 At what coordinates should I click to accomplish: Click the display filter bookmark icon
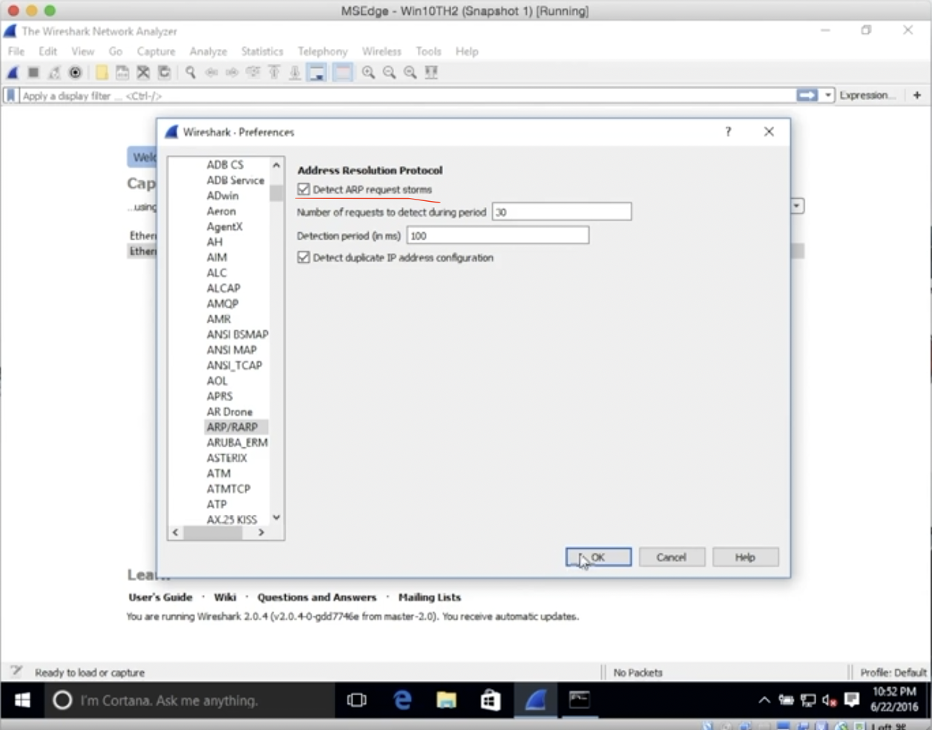pyautogui.click(x=11, y=96)
